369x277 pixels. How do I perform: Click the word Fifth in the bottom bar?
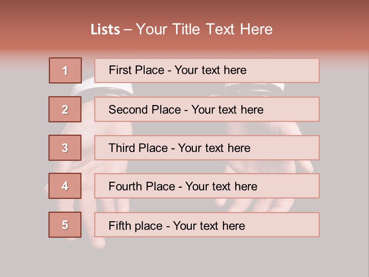click(120, 225)
